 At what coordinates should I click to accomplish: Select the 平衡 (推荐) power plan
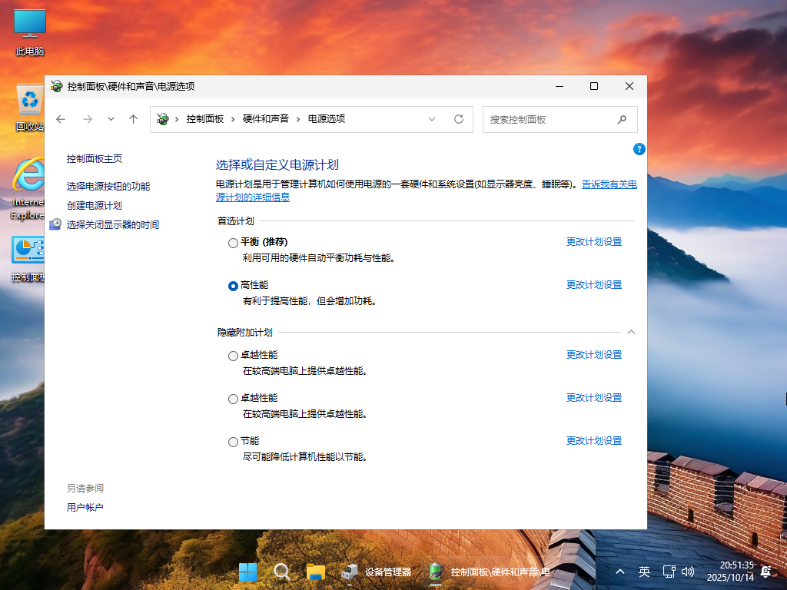(233, 242)
